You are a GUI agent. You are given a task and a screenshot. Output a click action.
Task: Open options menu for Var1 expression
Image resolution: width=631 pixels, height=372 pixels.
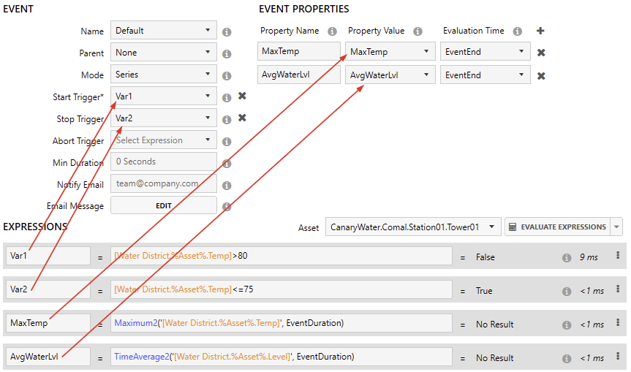(x=618, y=256)
